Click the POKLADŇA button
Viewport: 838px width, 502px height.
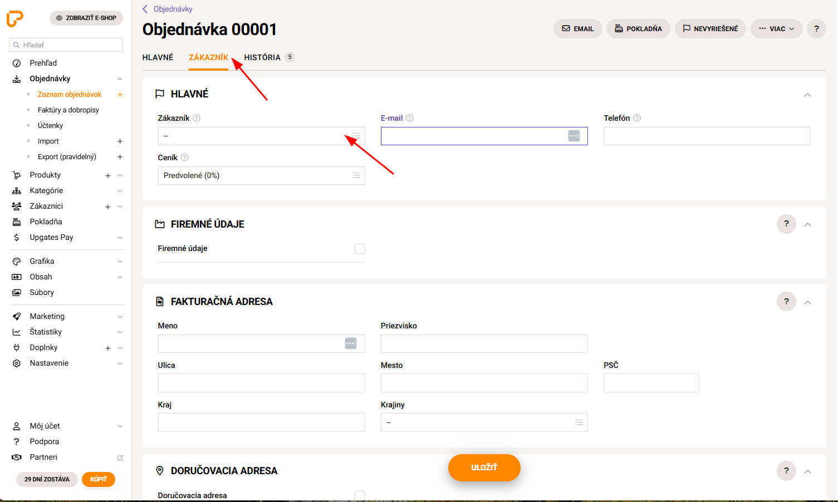tap(638, 29)
